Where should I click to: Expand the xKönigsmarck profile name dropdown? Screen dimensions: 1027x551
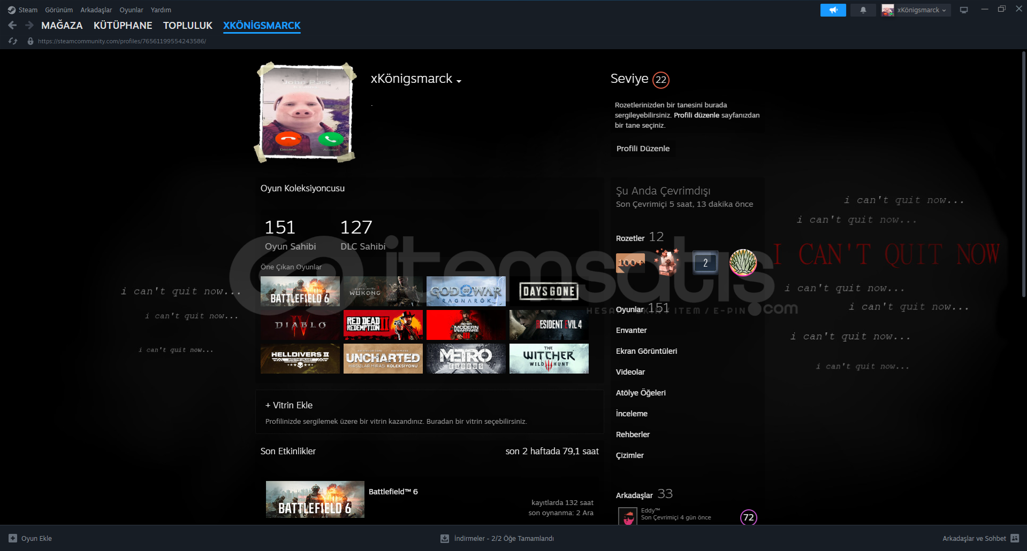(x=459, y=81)
